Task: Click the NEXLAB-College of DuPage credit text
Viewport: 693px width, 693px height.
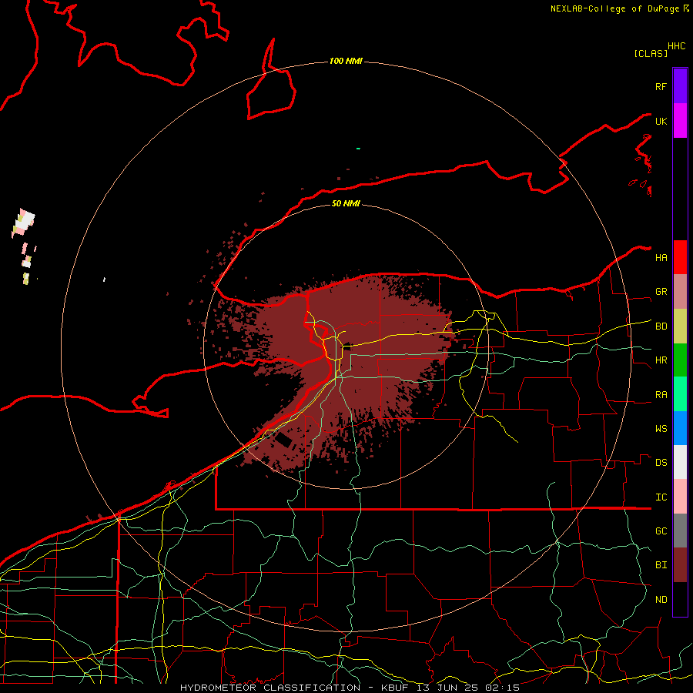Action: coord(614,8)
